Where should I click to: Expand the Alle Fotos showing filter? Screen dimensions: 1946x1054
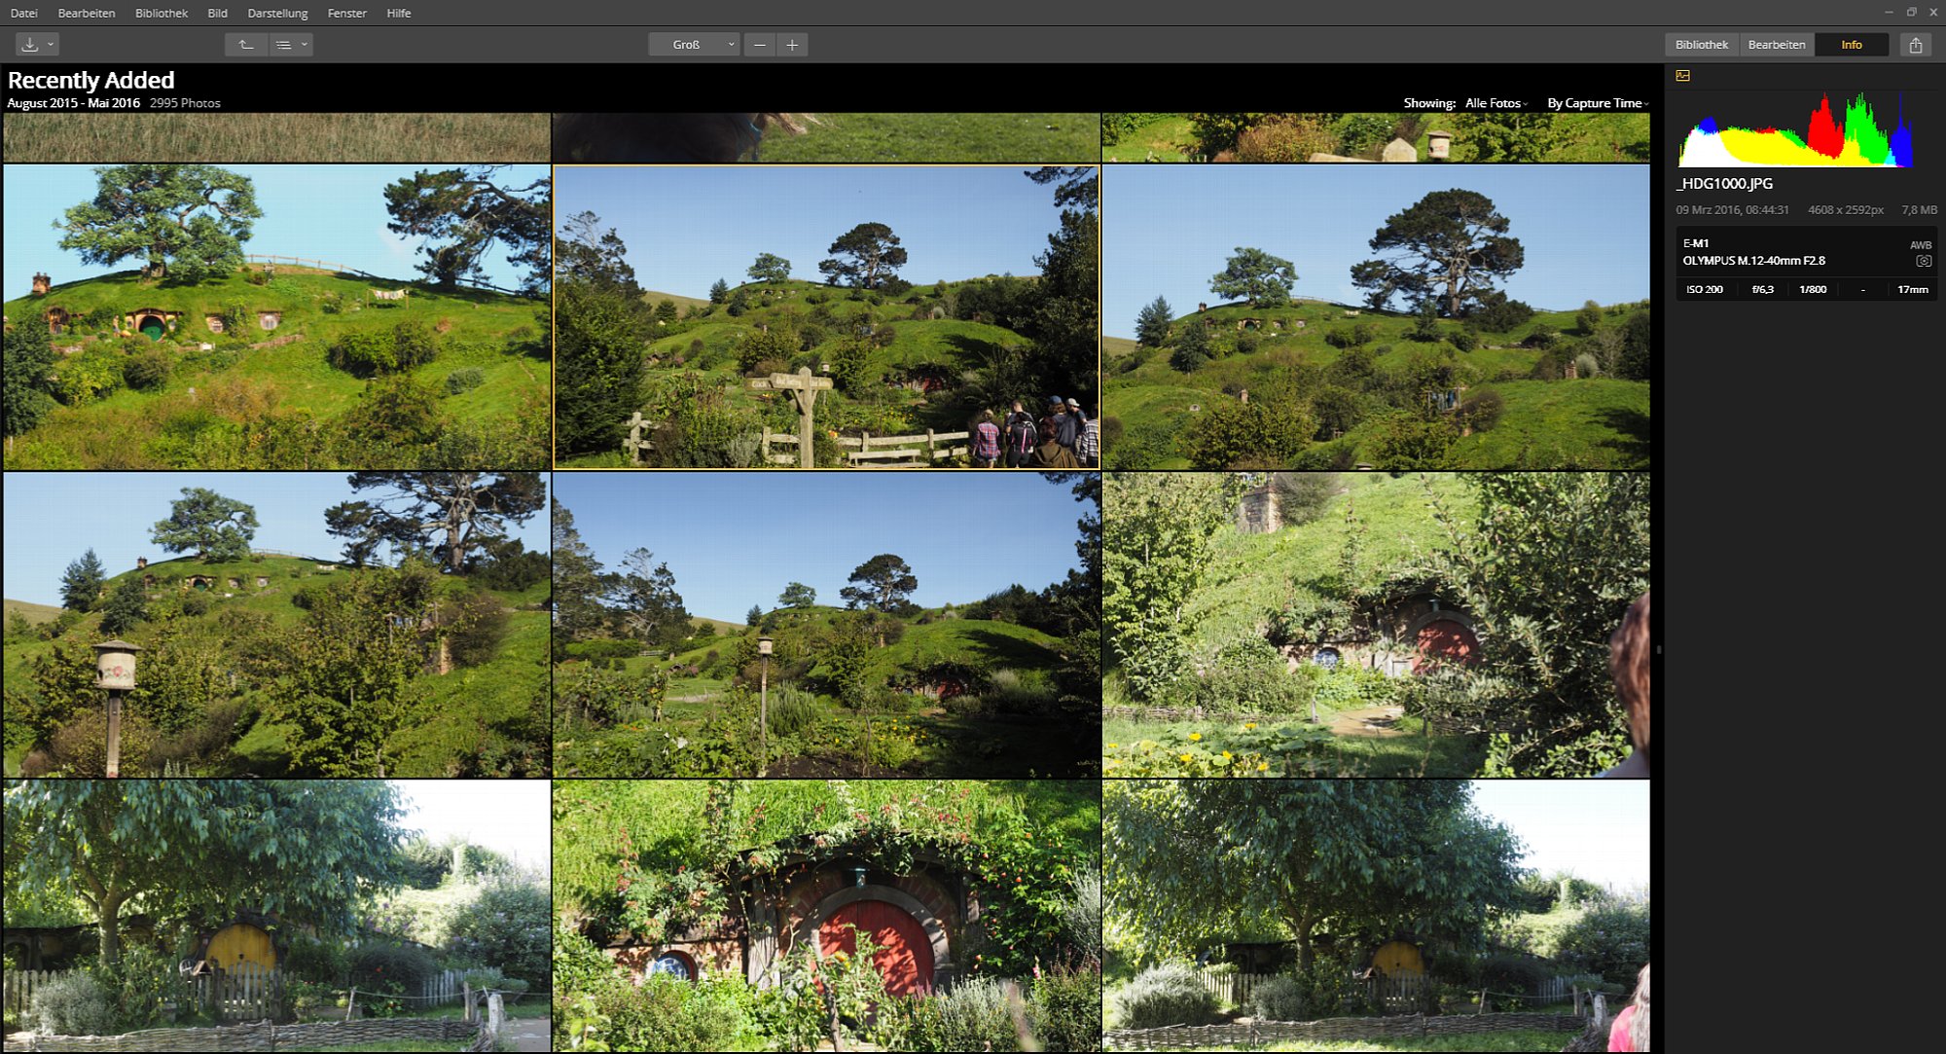1496,103
